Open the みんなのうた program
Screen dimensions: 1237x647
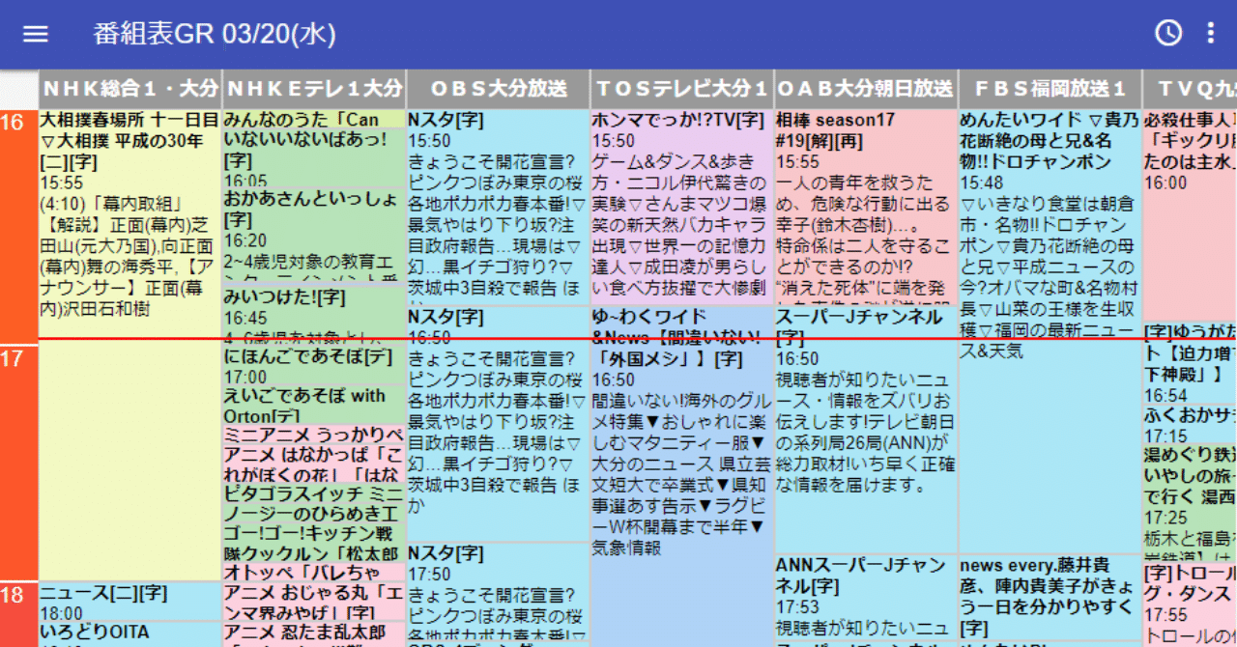[x=314, y=120]
